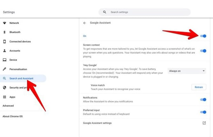The height and width of the screenshot is (137, 213).
Task: Click the Settings title text
Action: pyautogui.click(x=9, y=12)
